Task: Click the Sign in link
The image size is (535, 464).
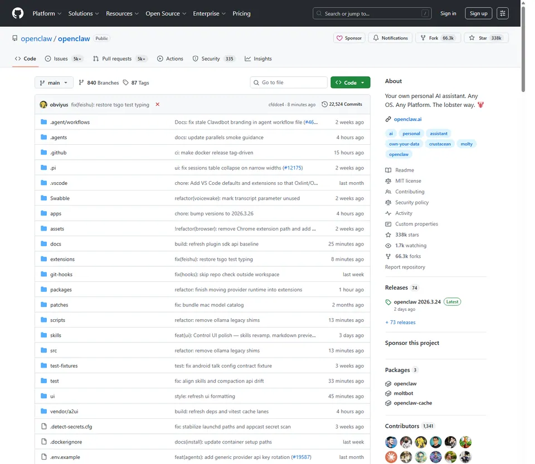Action: [x=448, y=13]
